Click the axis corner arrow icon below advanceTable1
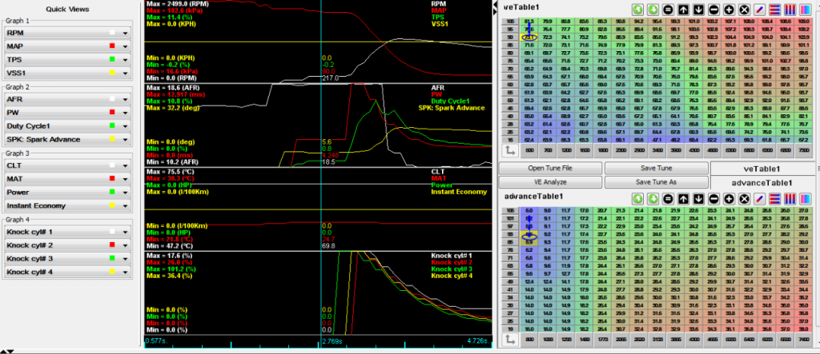This screenshot has height=354, width=820. (x=510, y=339)
